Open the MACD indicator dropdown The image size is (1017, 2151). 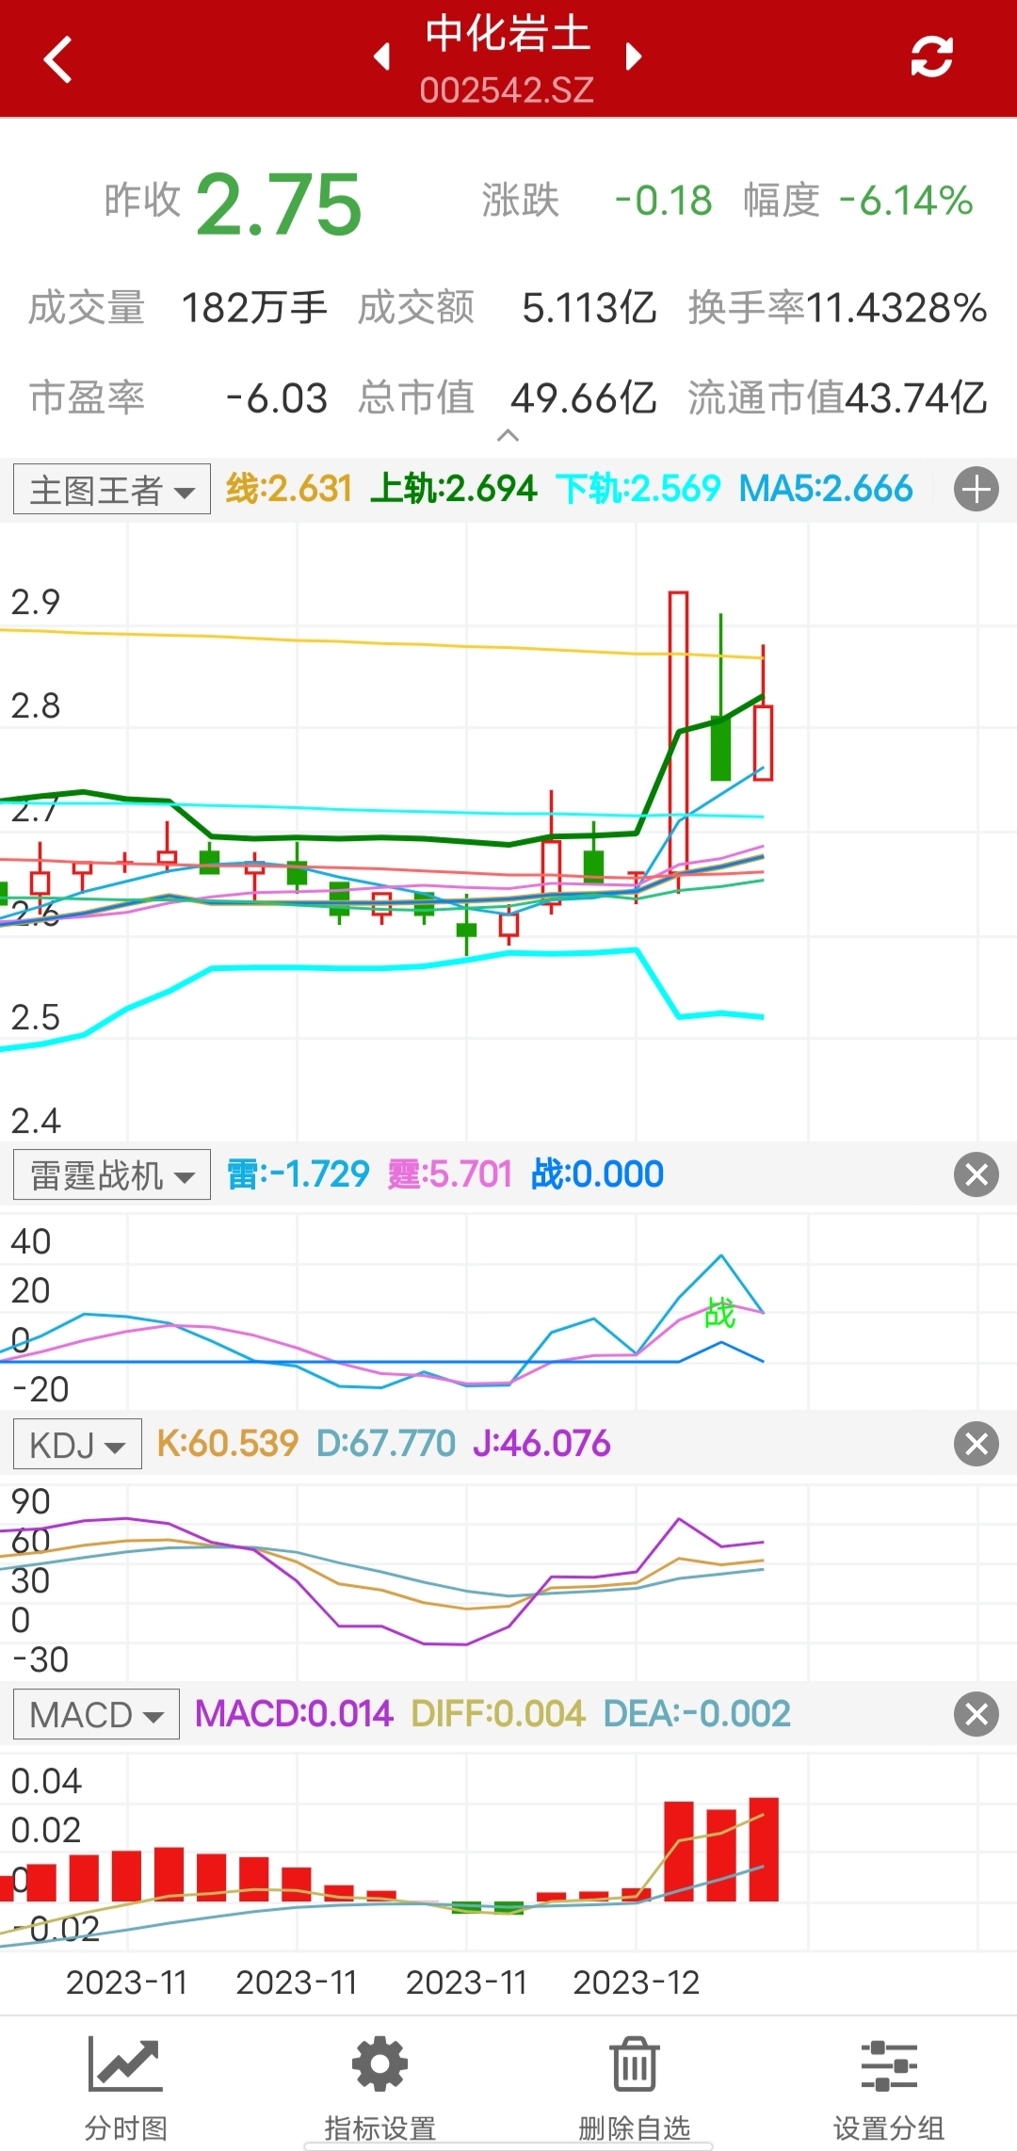pos(96,1715)
